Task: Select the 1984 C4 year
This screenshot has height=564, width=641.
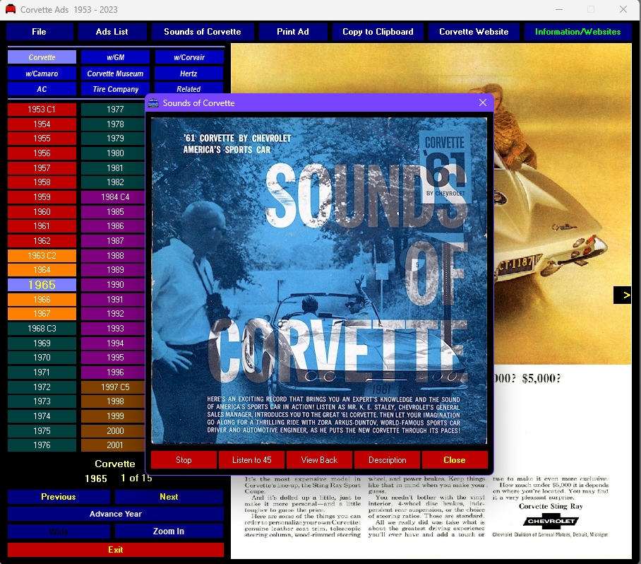Action: click(x=113, y=197)
